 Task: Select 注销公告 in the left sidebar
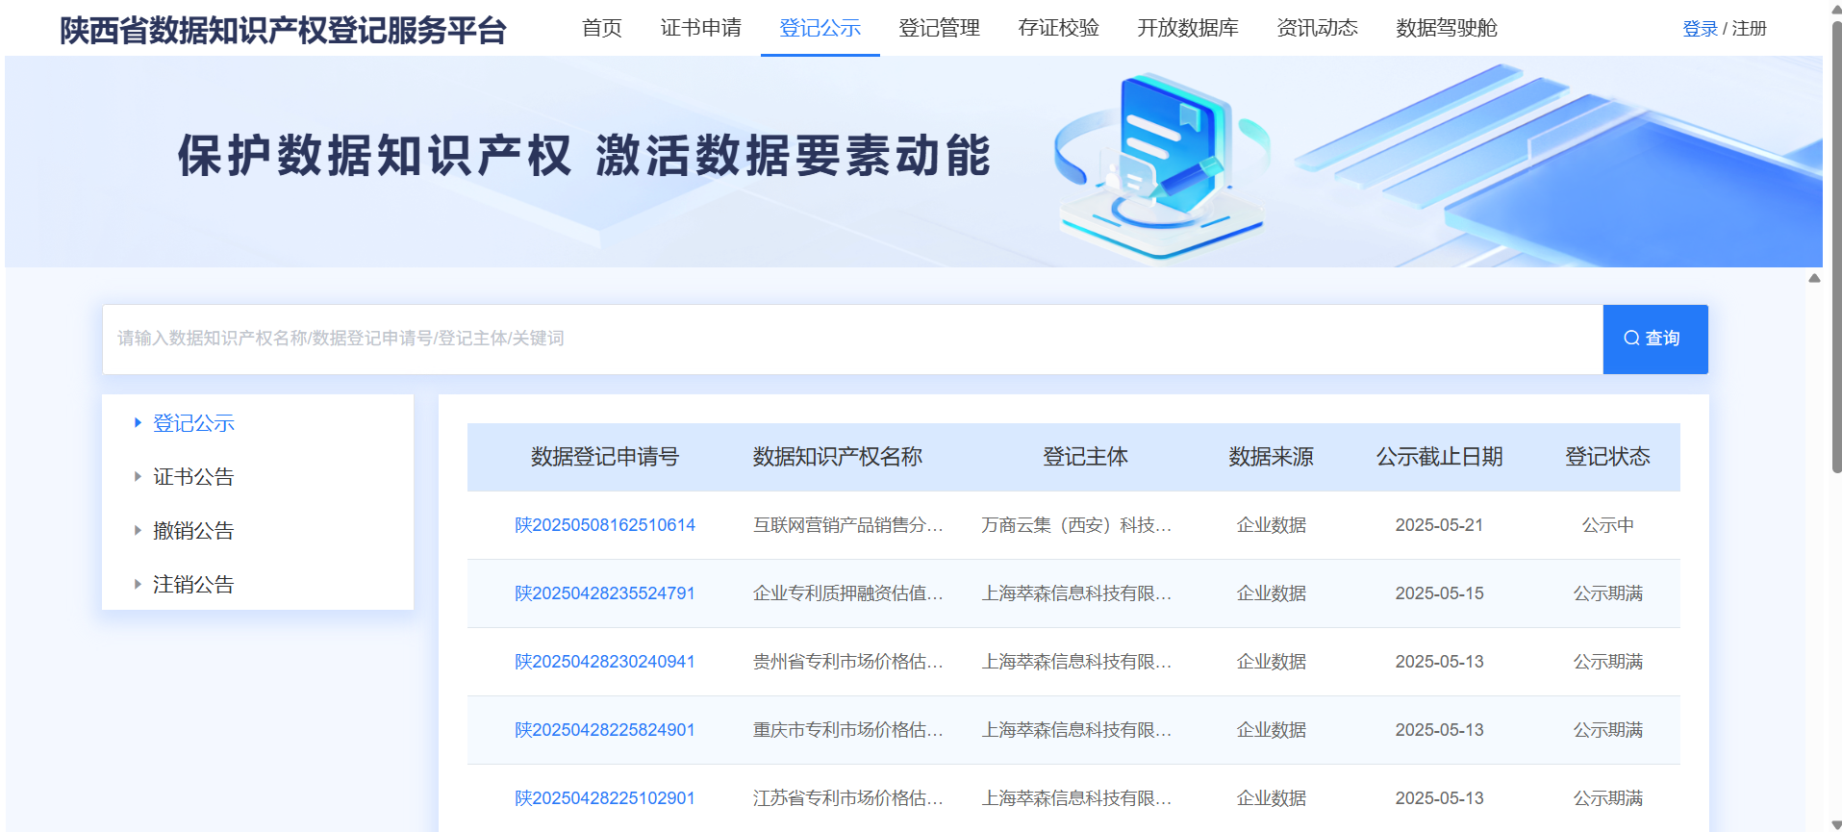point(193,584)
